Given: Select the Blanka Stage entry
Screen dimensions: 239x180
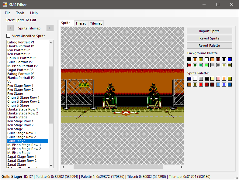Looking at the screenshot, I should click(x=28, y=117).
